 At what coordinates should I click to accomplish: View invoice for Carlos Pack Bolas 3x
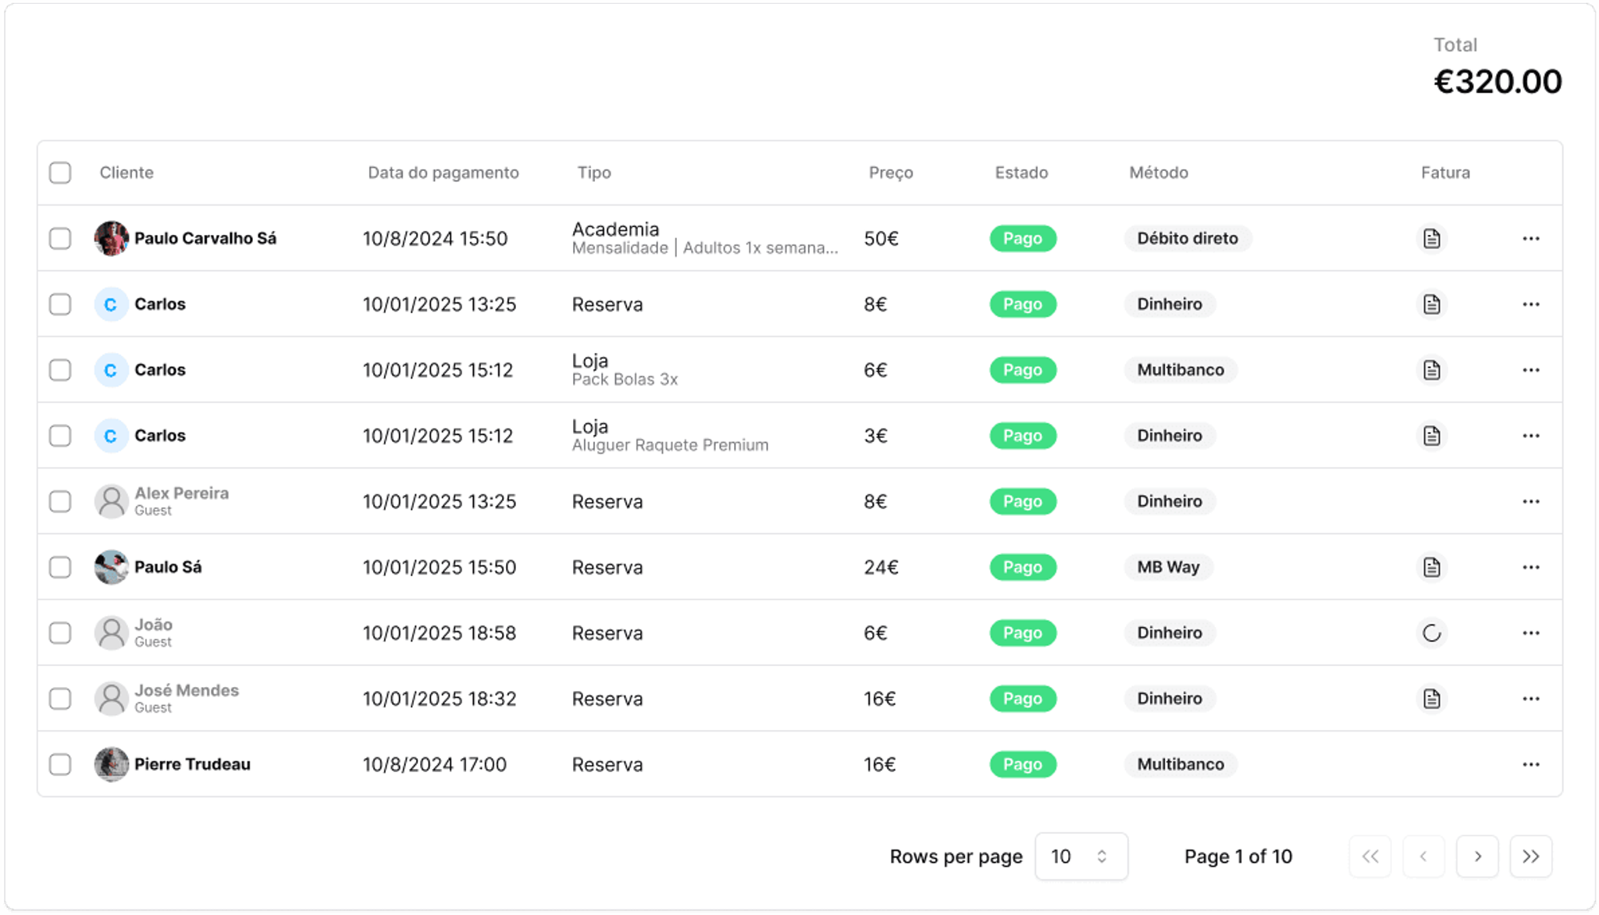(1431, 369)
